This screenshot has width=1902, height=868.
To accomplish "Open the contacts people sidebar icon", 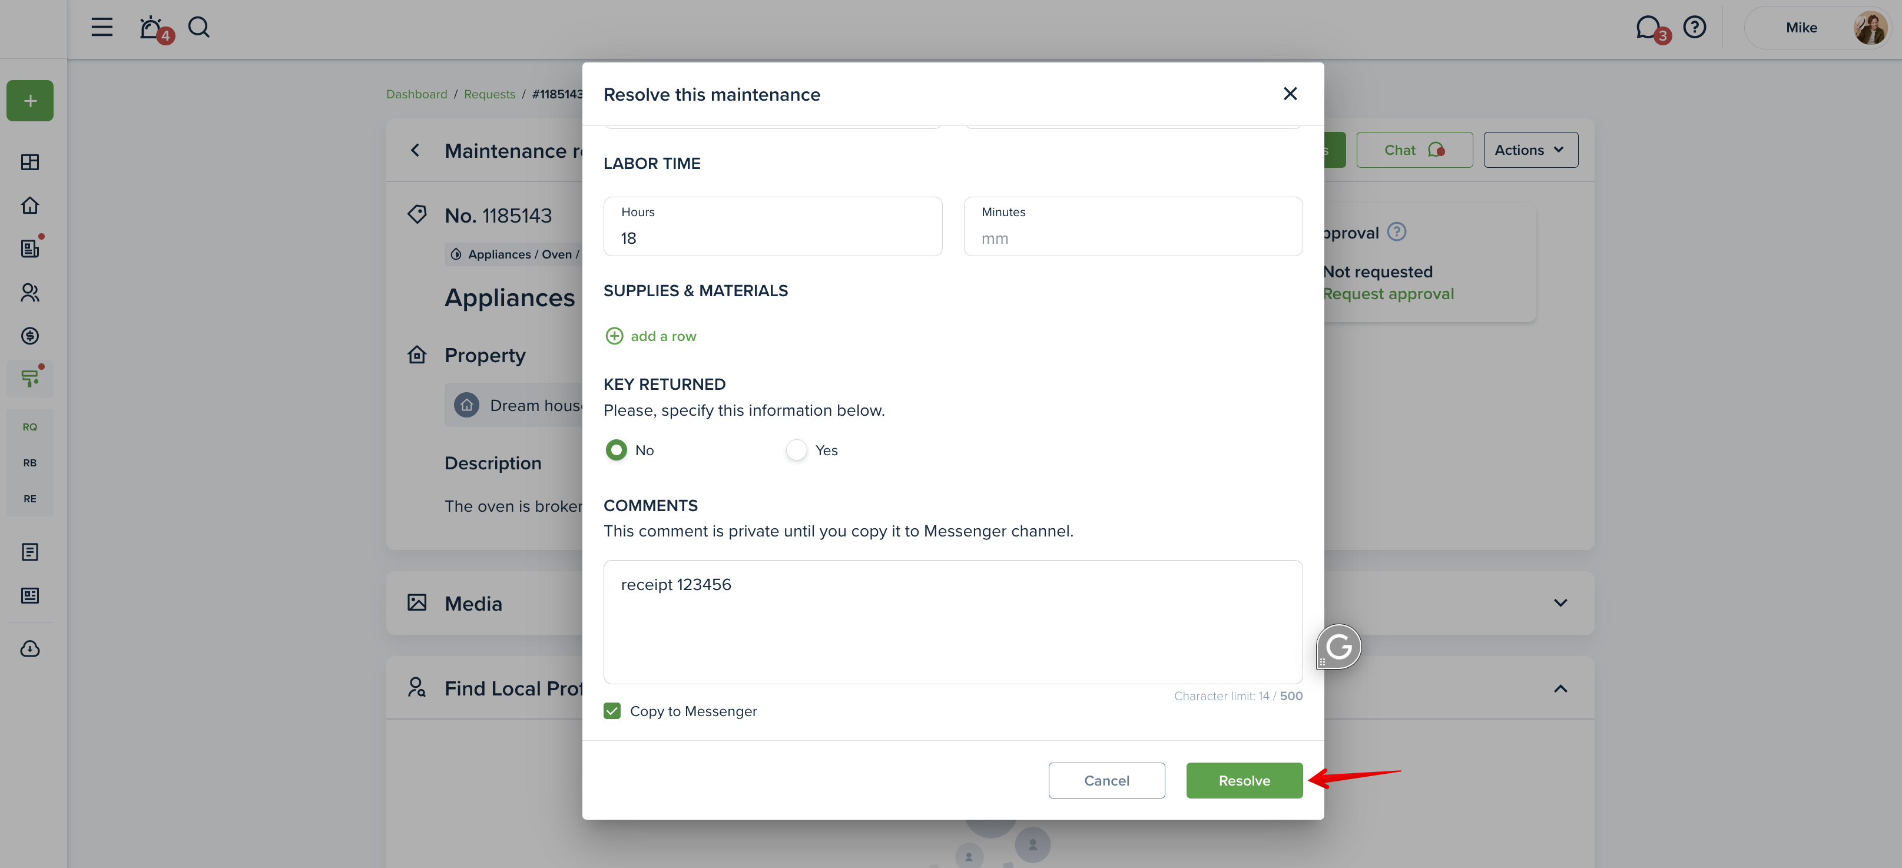I will tap(30, 293).
